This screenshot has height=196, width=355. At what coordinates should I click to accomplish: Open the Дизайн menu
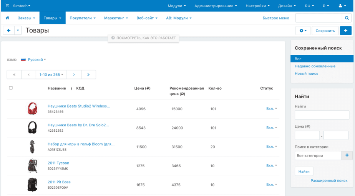click(x=287, y=6)
